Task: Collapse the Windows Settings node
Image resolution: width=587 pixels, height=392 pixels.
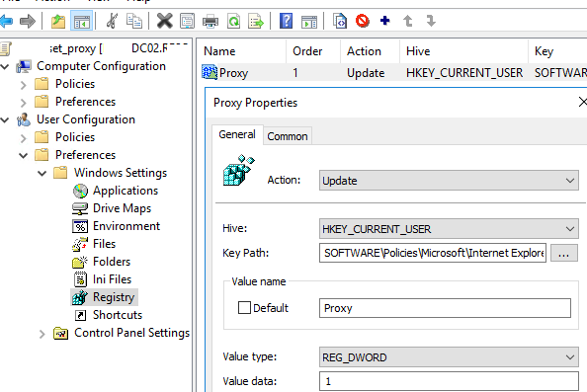Action: (42, 173)
